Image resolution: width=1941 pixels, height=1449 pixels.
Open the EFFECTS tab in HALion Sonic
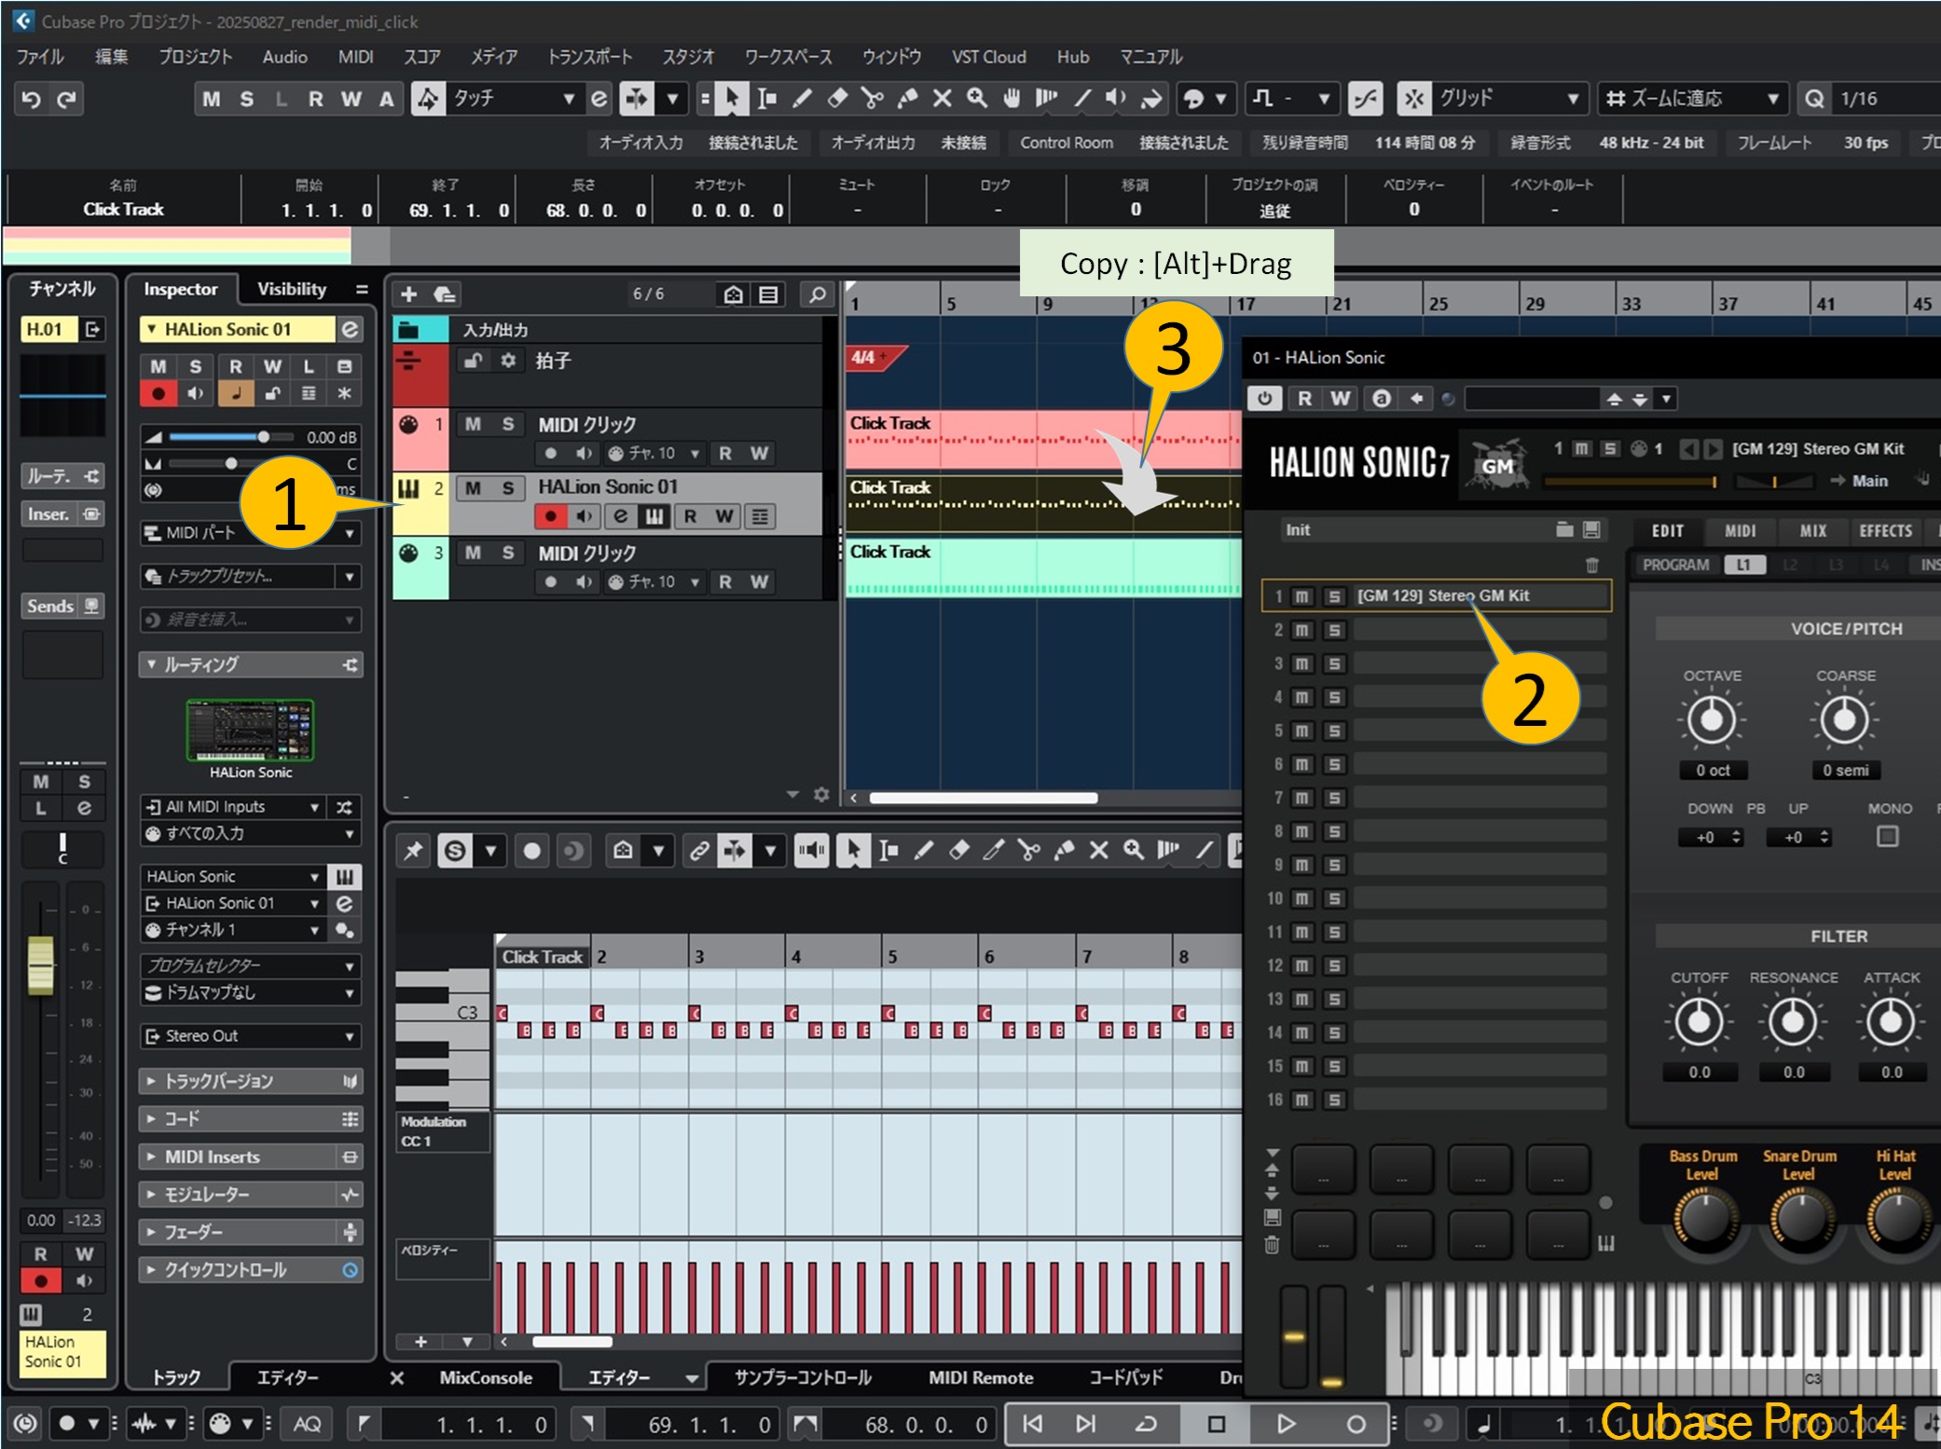1885,531
